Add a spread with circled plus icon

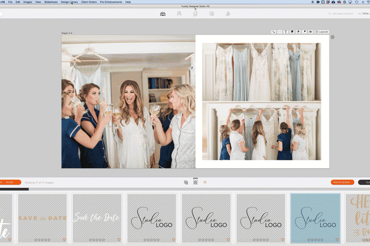(x=333, y=37)
